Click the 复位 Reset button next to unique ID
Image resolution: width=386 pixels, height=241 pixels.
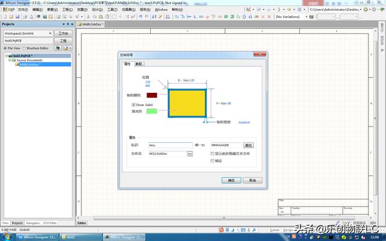(x=248, y=145)
